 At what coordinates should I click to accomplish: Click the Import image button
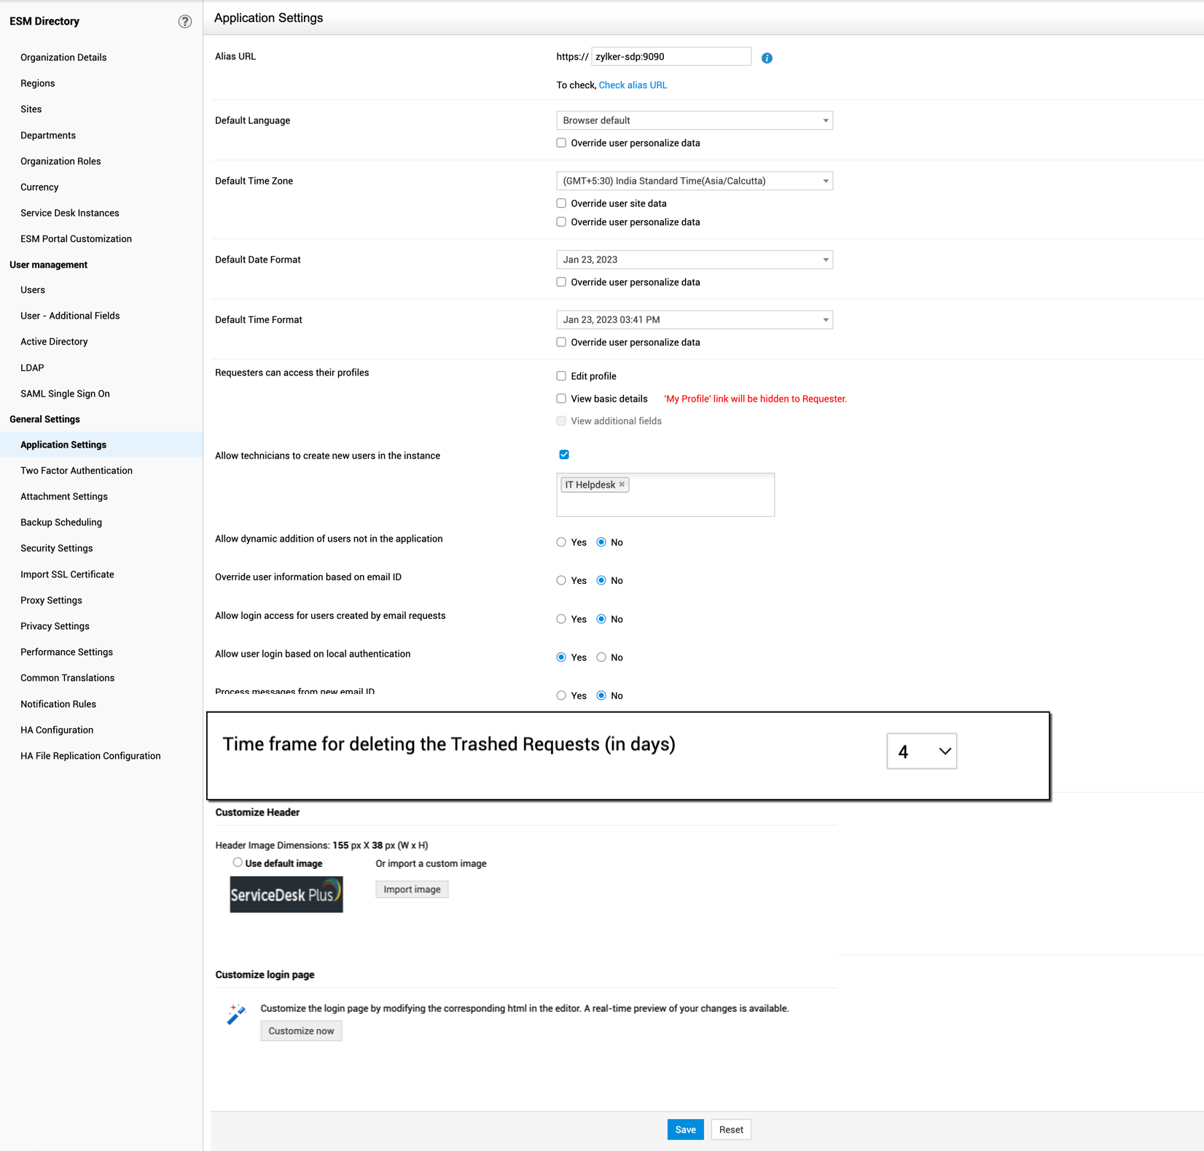[x=412, y=889]
